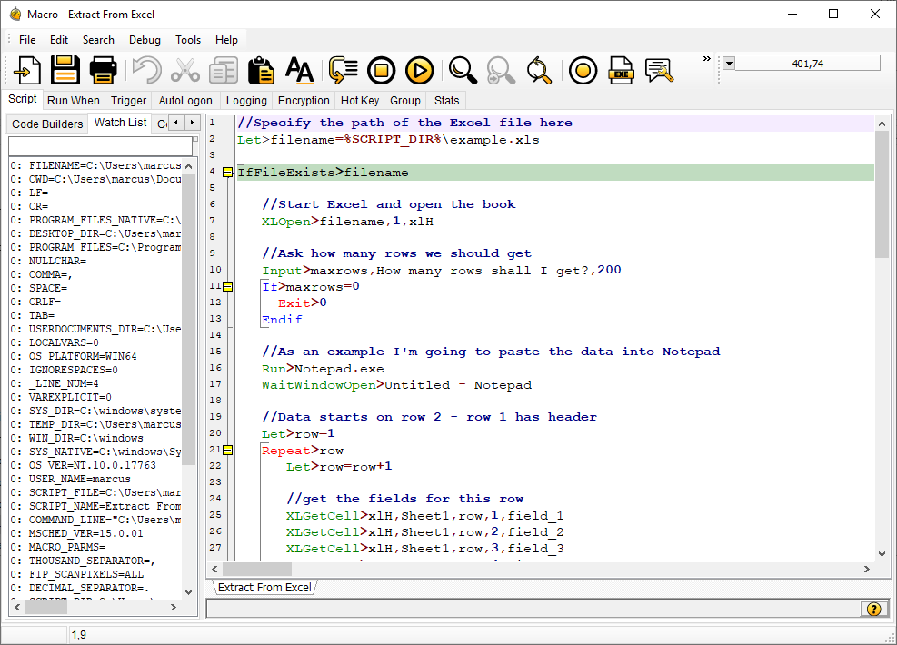
Task: Cut selection with scissors icon
Action: pos(185,70)
